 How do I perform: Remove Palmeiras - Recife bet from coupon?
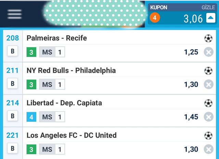[x=208, y=52]
